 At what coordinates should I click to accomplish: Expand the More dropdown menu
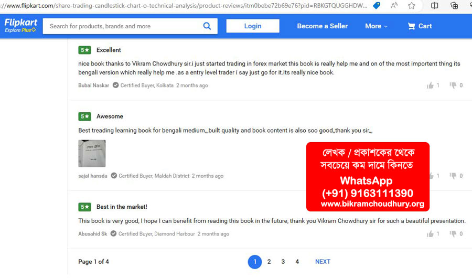coord(376,26)
